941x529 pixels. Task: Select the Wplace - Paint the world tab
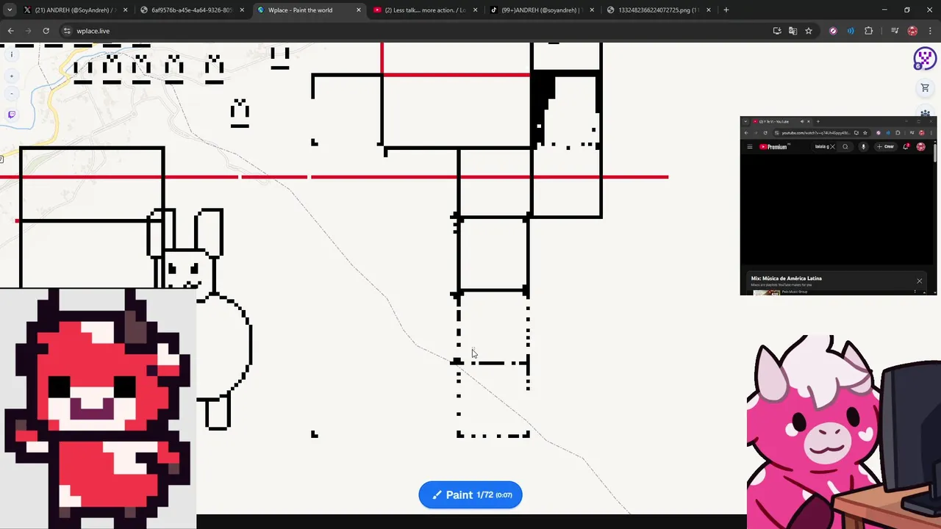click(x=308, y=10)
